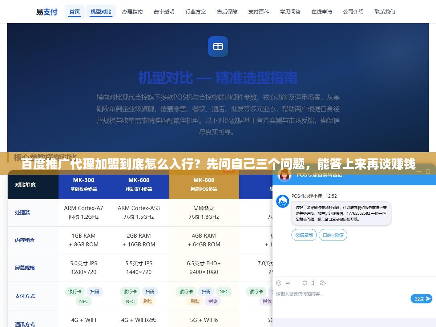Click the WeChat icon in chat toolbar

[x=322, y=283]
